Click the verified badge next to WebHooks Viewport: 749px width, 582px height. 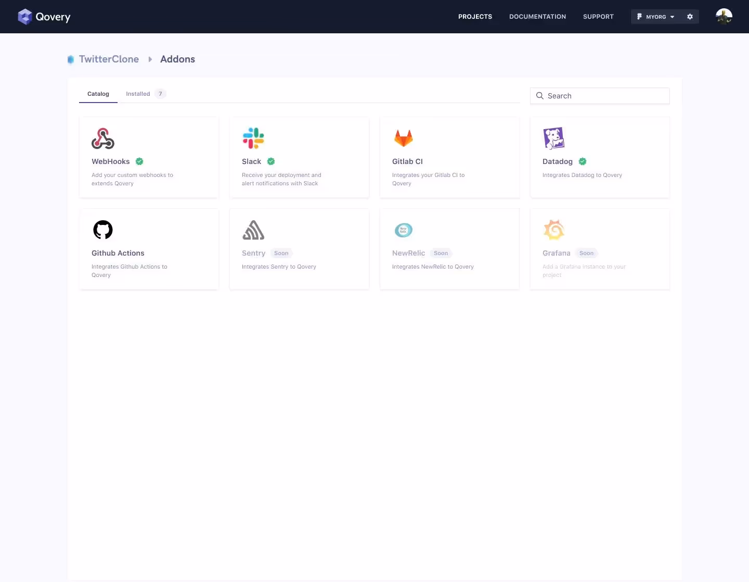139,161
